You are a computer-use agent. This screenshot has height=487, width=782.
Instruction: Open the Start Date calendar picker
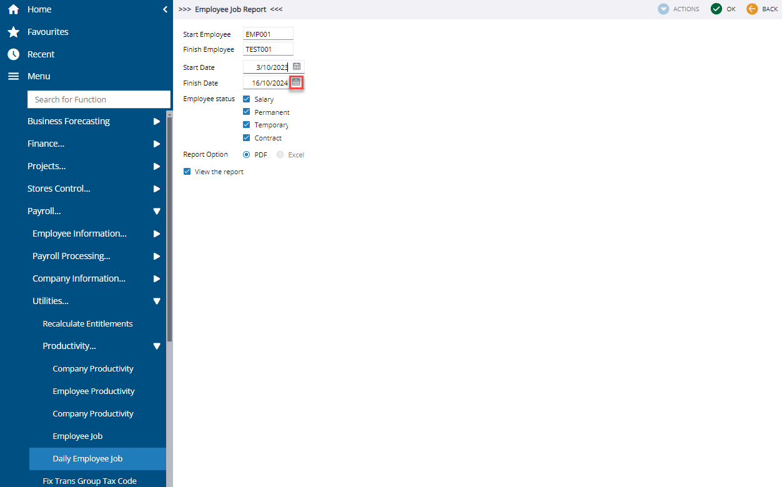coord(297,66)
